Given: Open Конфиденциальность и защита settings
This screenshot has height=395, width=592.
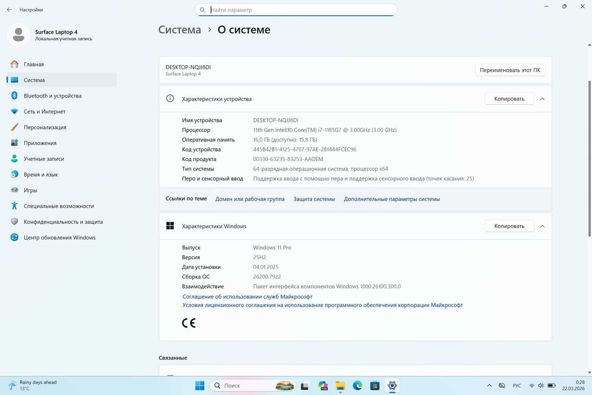Looking at the screenshot, I should [x=62, y=222].
